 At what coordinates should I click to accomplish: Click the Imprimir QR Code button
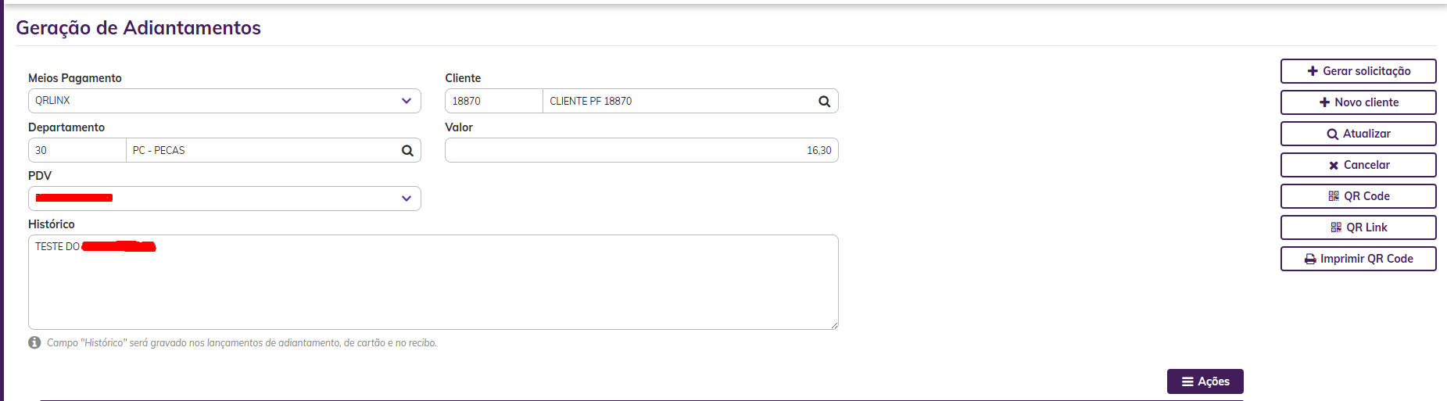pos(1358,259)
